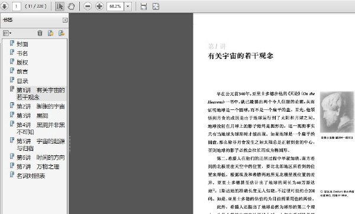Edit the 68.2% zoom level field
Viewport: 355px width, 214px height.
coord(115,6)
